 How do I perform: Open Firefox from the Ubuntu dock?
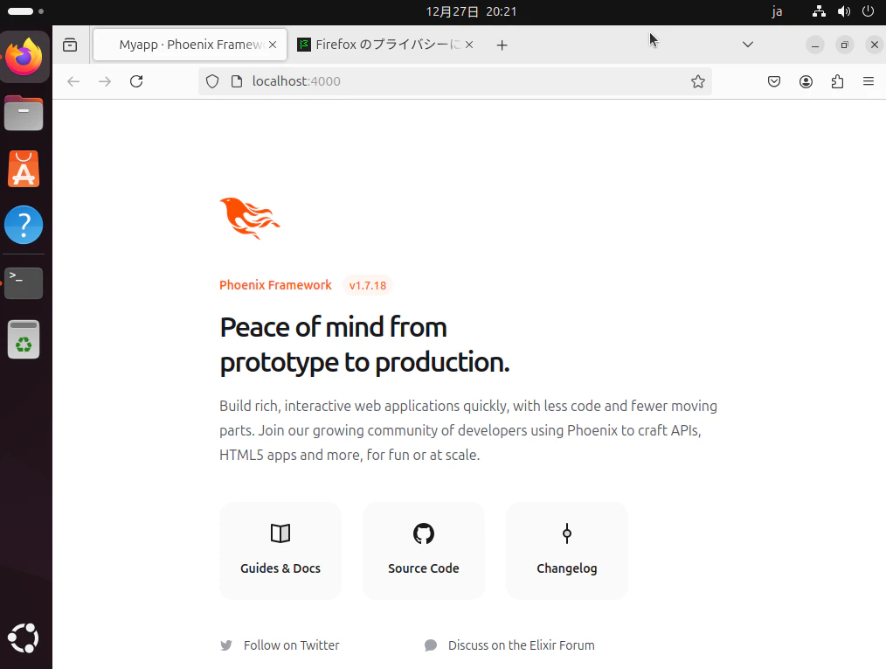tap(24, 57)
